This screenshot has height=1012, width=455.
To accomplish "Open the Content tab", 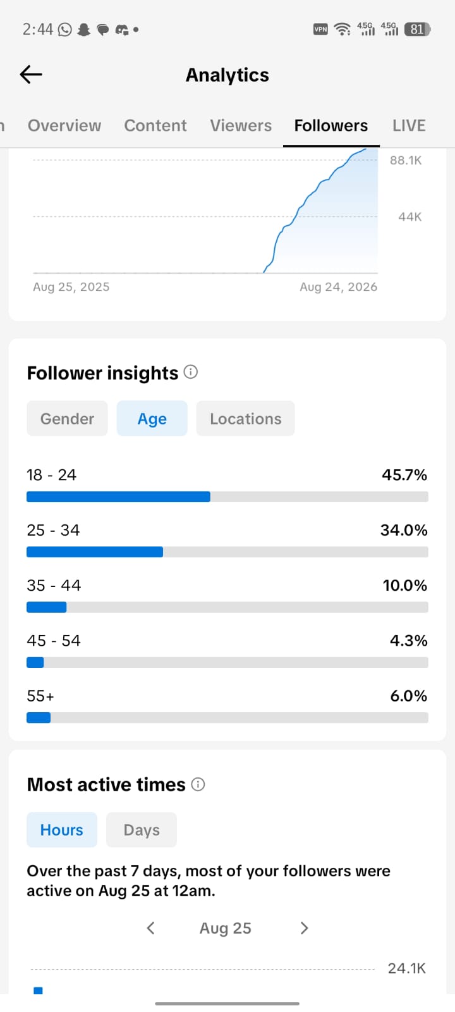I will click(155, 125).
